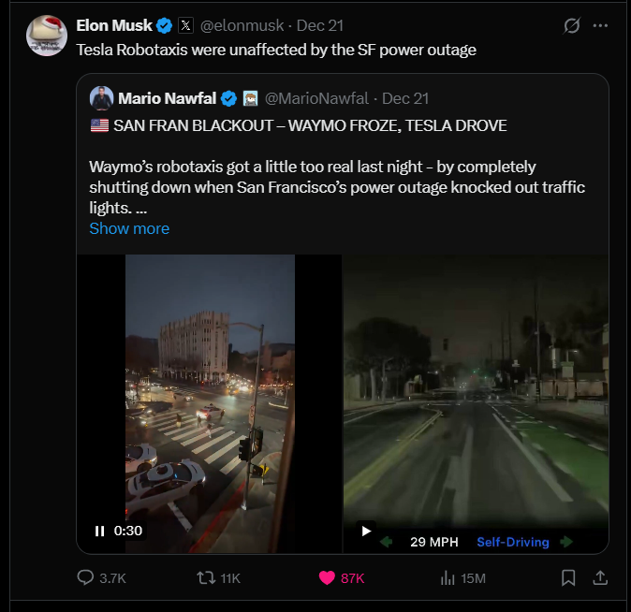Click Mario Nawfal's blue verified badge
The image size is (631, 612).
[x=228, y=98]
